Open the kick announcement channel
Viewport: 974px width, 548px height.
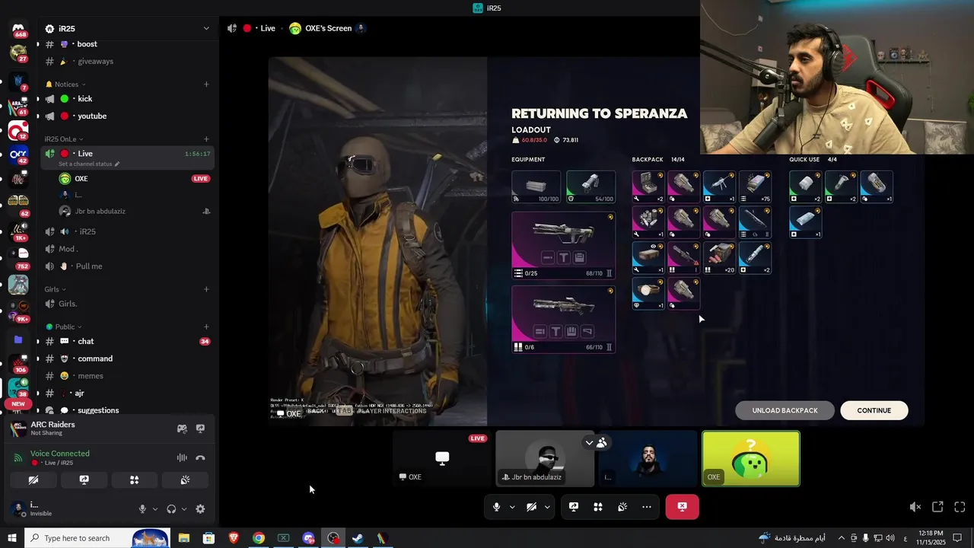pos(127,99)
